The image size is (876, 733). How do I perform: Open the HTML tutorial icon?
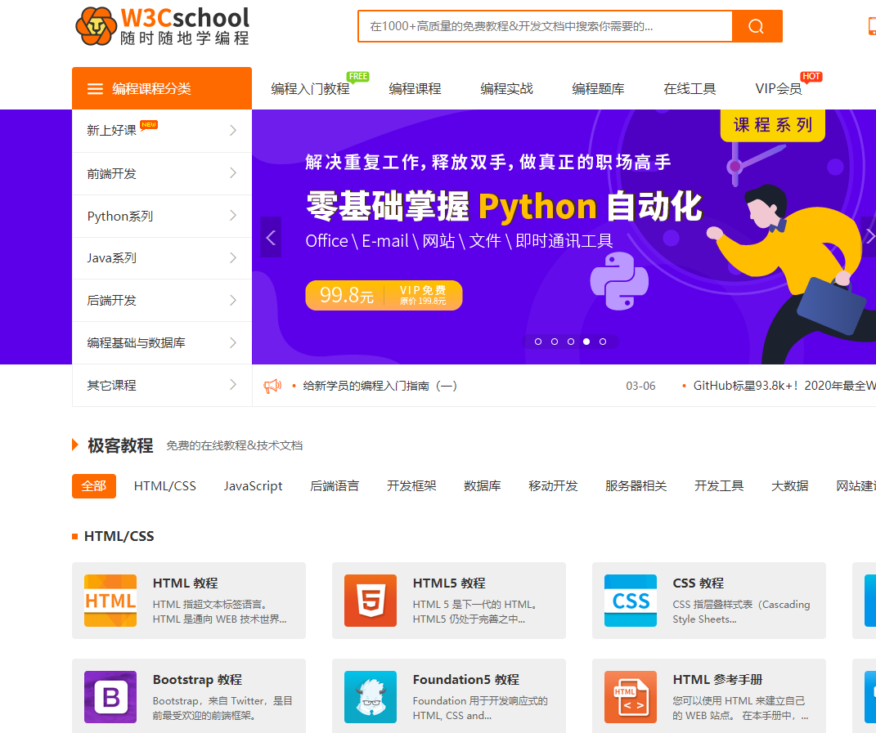[110, 601]
